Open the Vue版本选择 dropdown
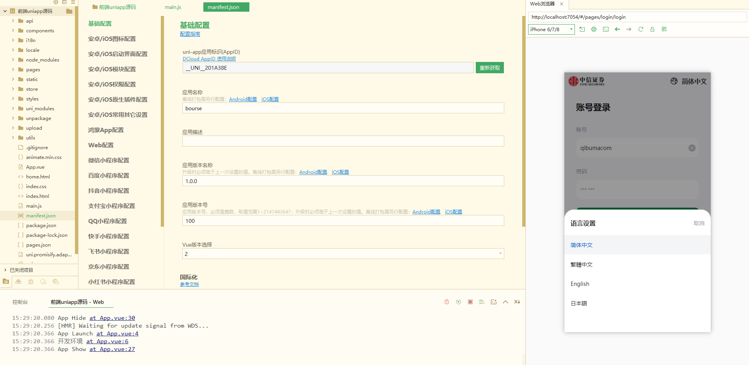Screen dimensions: 749x365 (343, 254)
